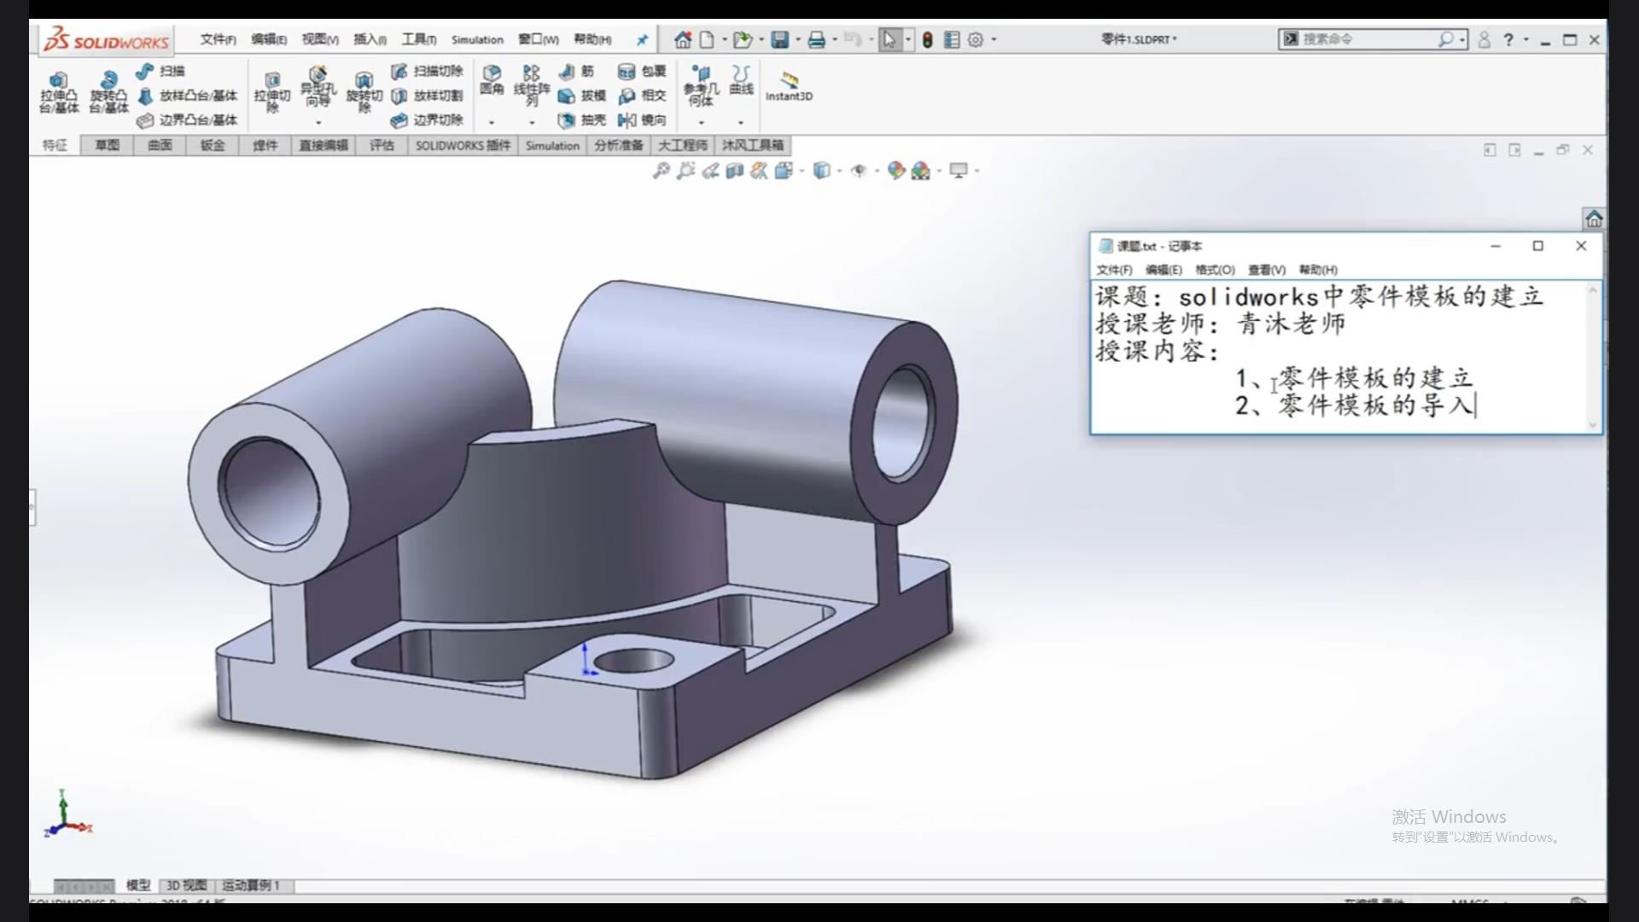The width and height of the screenshot is (1639, 922).
Task: Select the 旋转切除 revolved cut tool
Action: click(365, 92)
